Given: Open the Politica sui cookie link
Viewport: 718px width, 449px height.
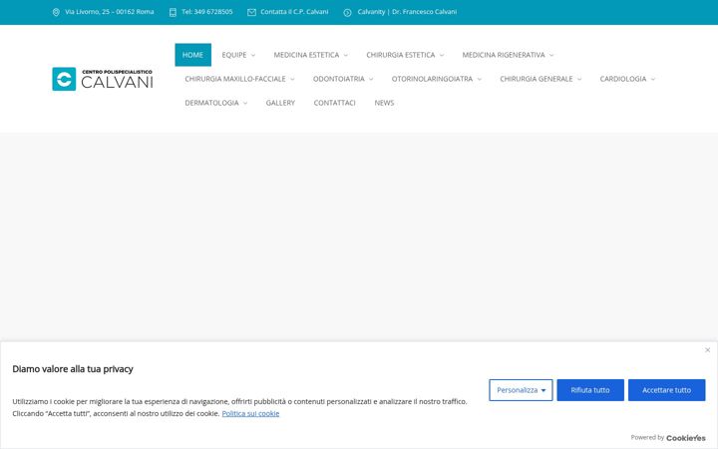Looking at the screenshot, I should (x=250, y=413).
